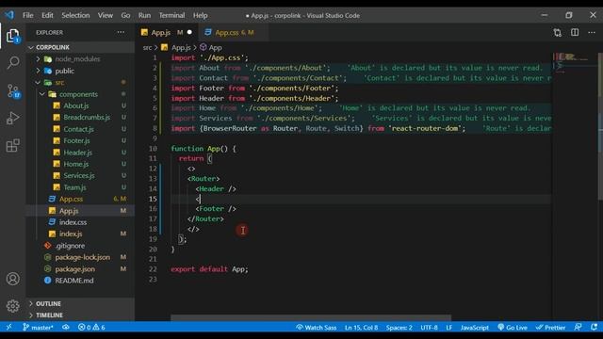Open package-lock.json in the explorer

(x=80, y=257)
